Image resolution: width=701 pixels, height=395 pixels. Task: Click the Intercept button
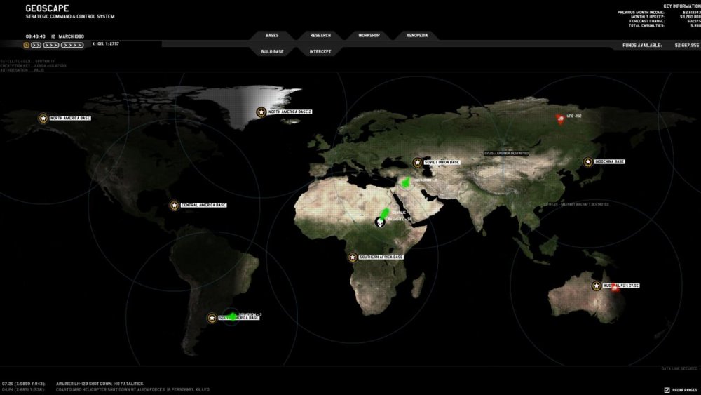tap(320, 51)
